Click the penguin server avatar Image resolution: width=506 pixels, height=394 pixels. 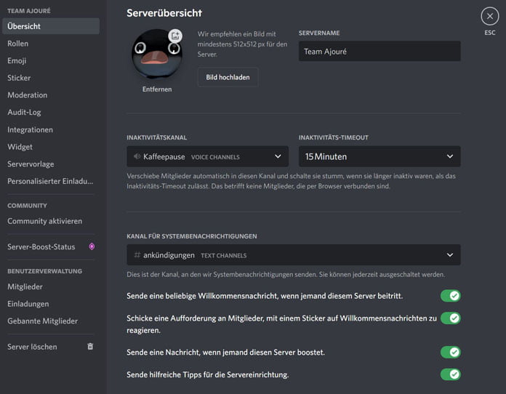coord(152,55)
